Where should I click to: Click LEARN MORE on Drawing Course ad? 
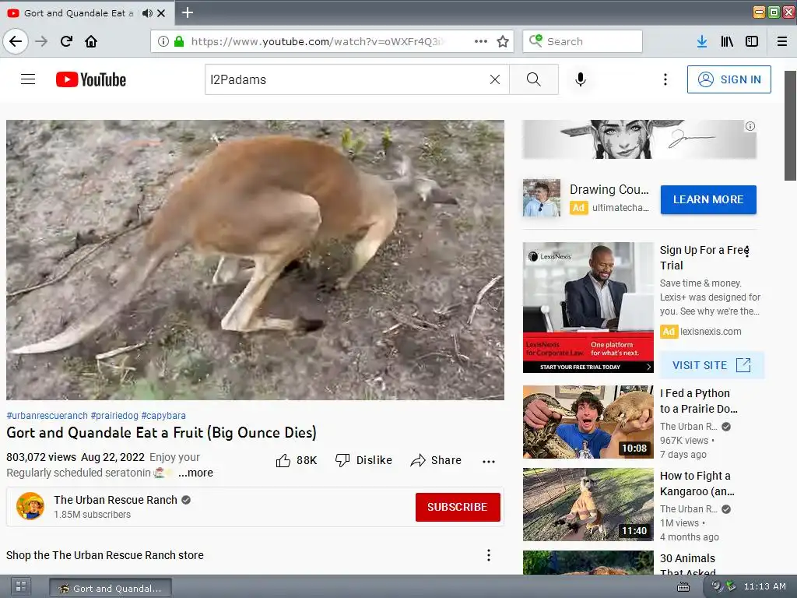coord(708,199)
